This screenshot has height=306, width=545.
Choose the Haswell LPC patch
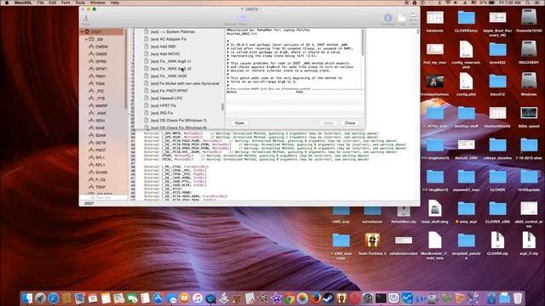pyautogui.click(x=167, y=99)
